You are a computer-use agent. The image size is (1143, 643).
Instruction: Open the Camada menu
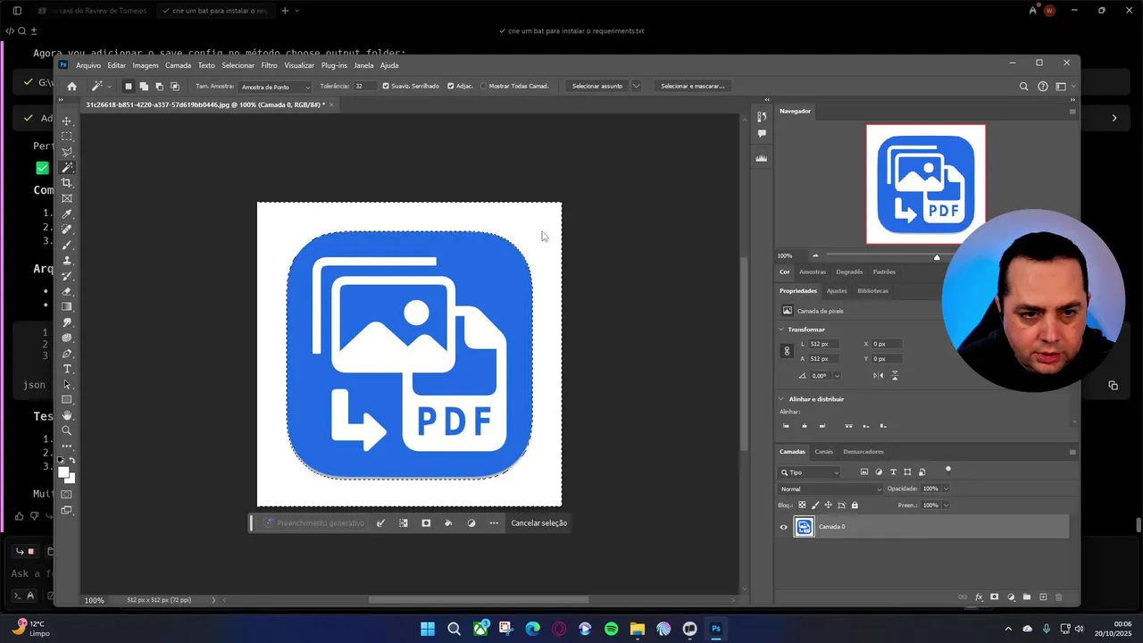(x=178, y=65)
